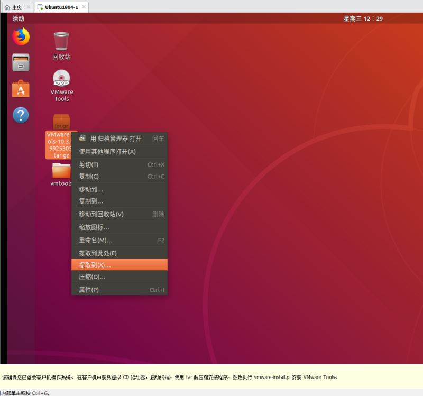Choose 移动到... menu entry
Image resolution: width=423 pixels, height=396 pixels.
pos(119,189)
